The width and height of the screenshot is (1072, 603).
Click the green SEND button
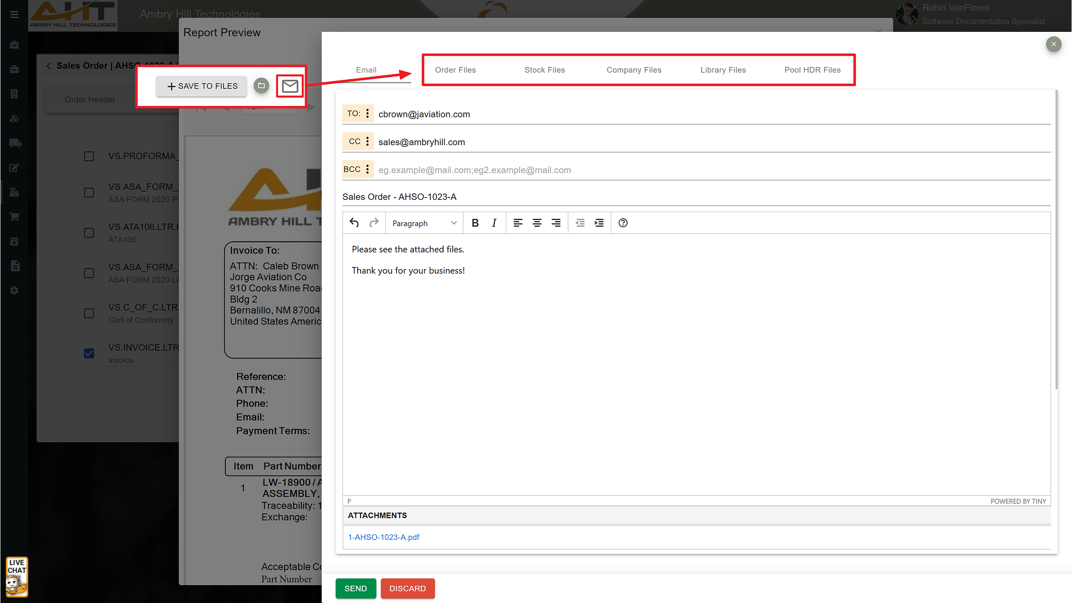[355, 588]
